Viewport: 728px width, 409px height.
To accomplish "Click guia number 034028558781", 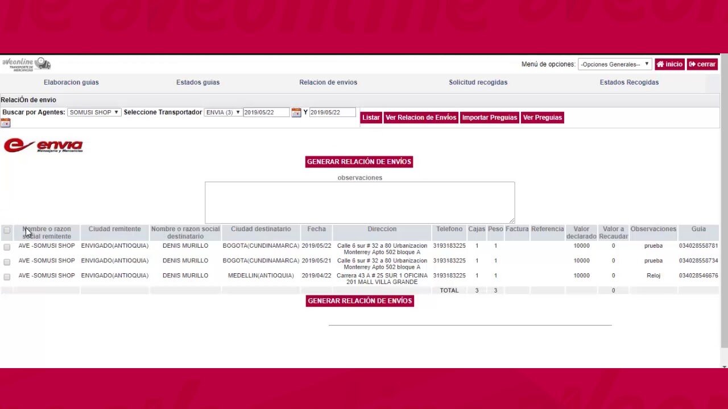I will (x=698, y=246).
